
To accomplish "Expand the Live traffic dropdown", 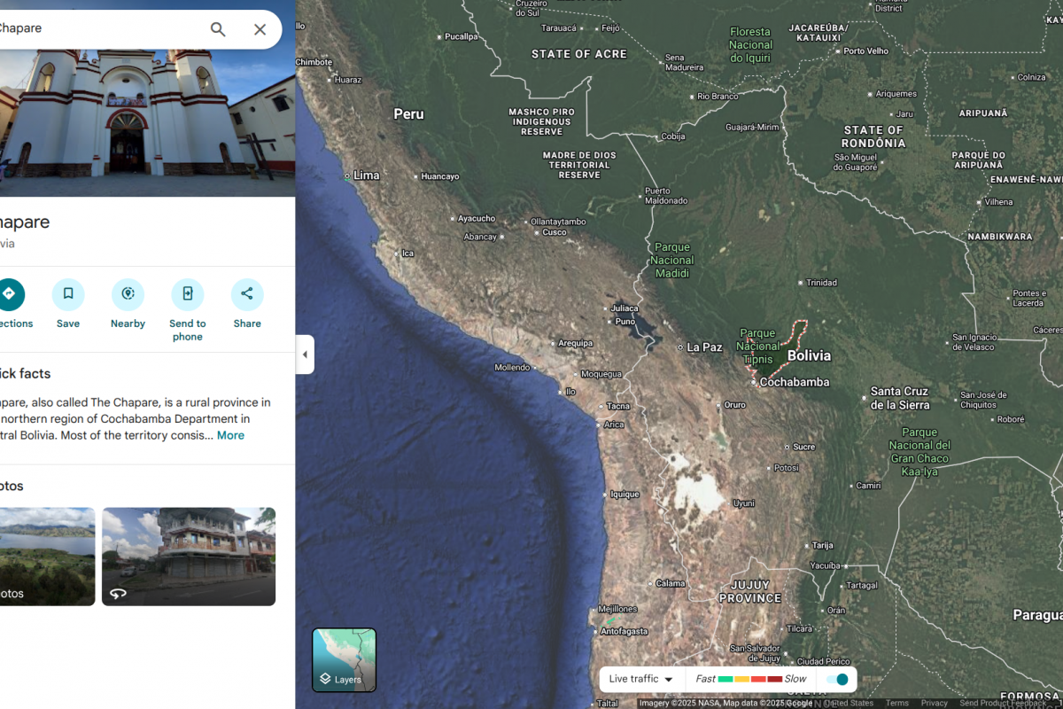I will click(x=641, y=679).
